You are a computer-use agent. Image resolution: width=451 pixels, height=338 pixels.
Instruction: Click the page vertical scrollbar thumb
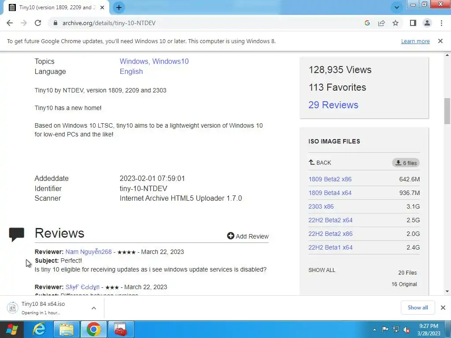[x=447, y=111]
